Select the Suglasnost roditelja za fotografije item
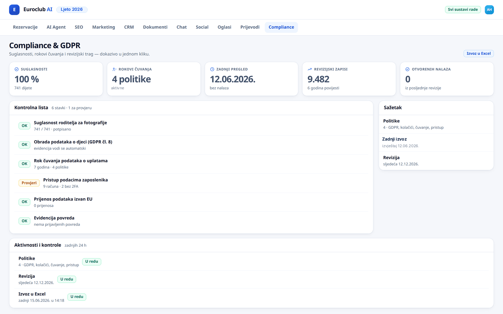The image size is (503, 314). click(191, 126)
